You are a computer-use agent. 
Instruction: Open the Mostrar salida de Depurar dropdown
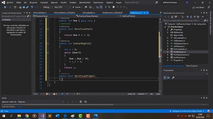[x=41, y=102]
